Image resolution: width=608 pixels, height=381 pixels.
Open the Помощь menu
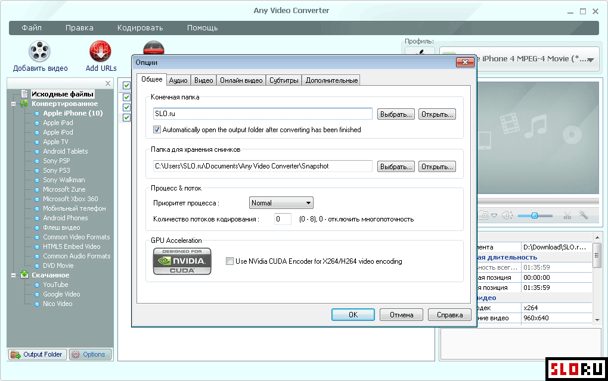click(x=203, y=28)
